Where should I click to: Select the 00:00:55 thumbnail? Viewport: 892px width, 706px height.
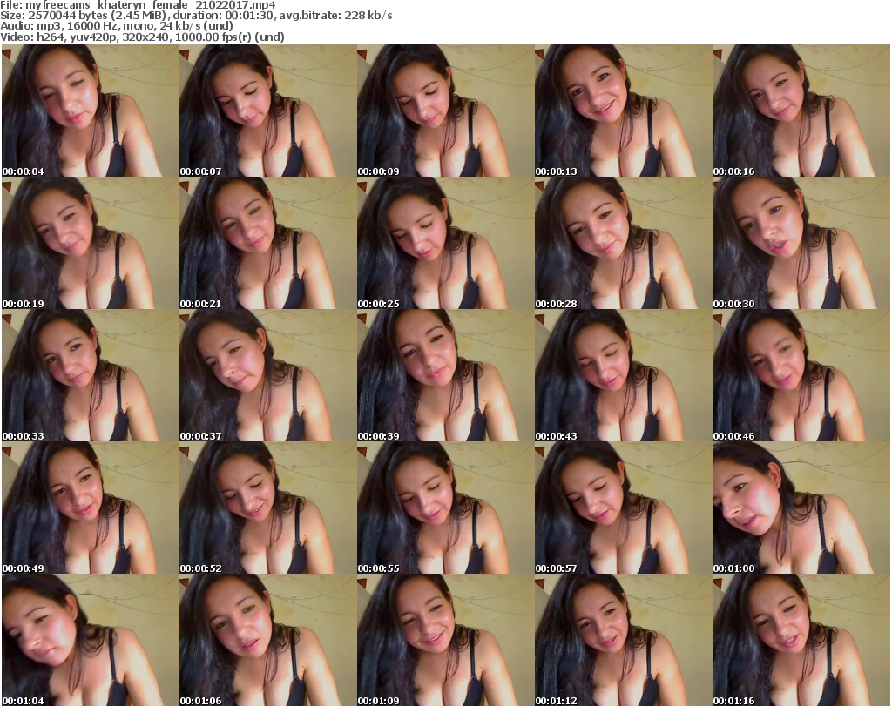445,508
